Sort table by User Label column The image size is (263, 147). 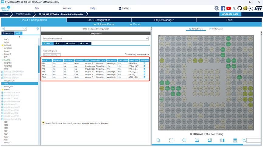(134, 60)
